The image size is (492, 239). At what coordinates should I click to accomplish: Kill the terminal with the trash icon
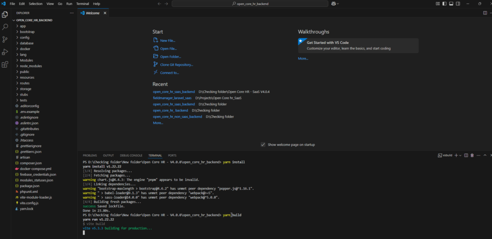pos(472,155)
